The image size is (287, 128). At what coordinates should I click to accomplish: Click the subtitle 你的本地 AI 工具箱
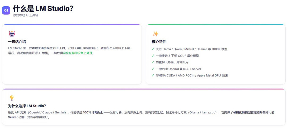pos(26,15)
